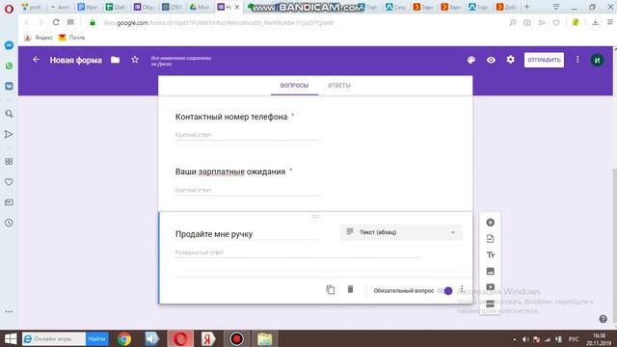The image size is (617, 347).
Task: Open the form's three-dot more menu
Action: tap(577, 60)
